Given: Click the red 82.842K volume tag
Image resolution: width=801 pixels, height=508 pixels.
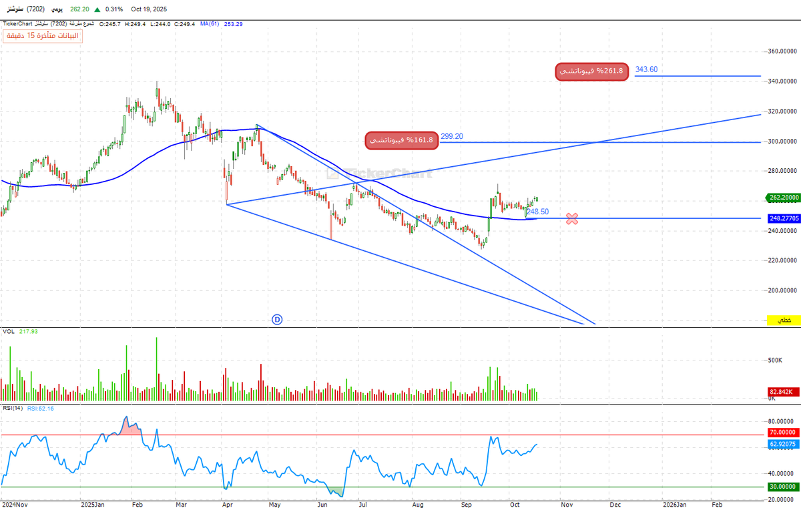Looking at the screenshot, I should 784,393.
